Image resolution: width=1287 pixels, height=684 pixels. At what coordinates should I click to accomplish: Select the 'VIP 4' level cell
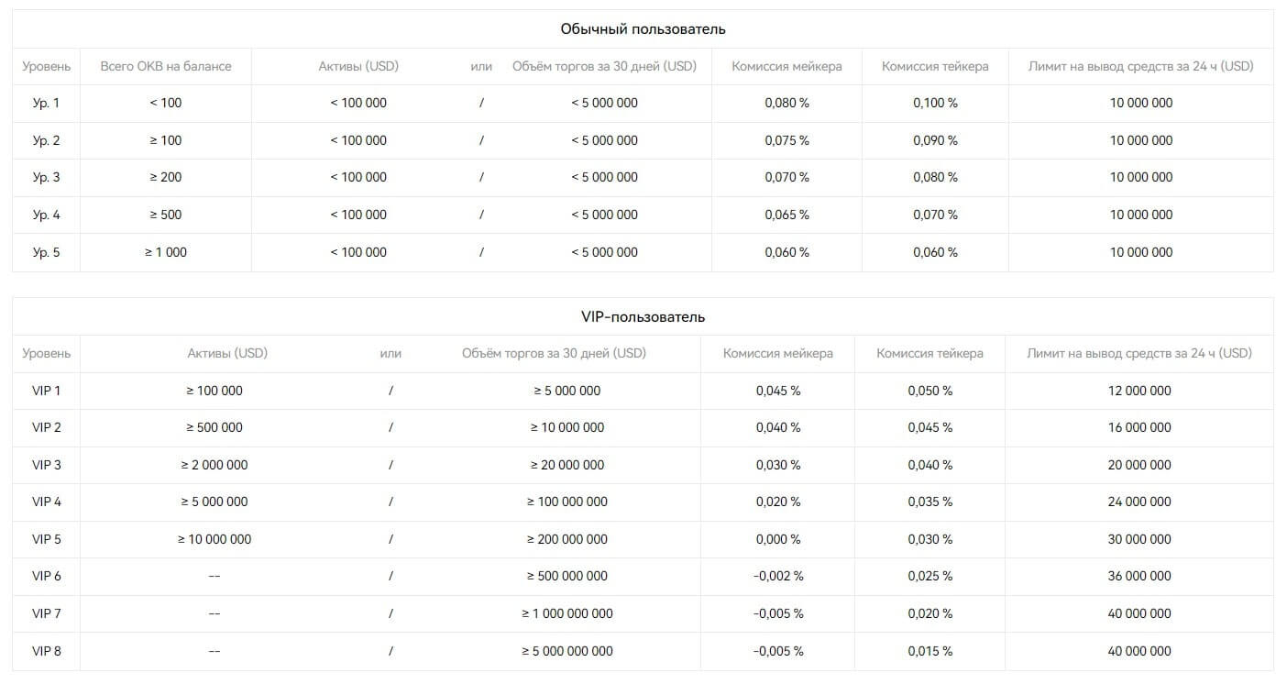coord(47,502)
